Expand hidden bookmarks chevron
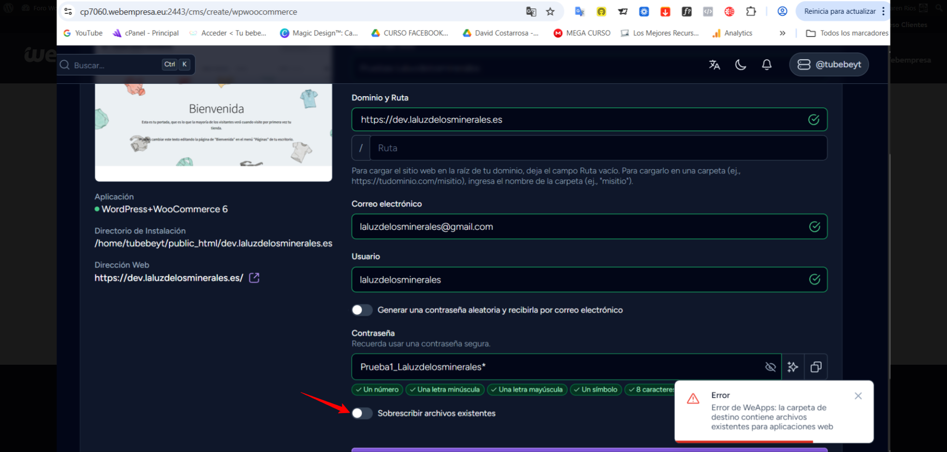This screenshot has width=947, height=452. coord(782,33)
